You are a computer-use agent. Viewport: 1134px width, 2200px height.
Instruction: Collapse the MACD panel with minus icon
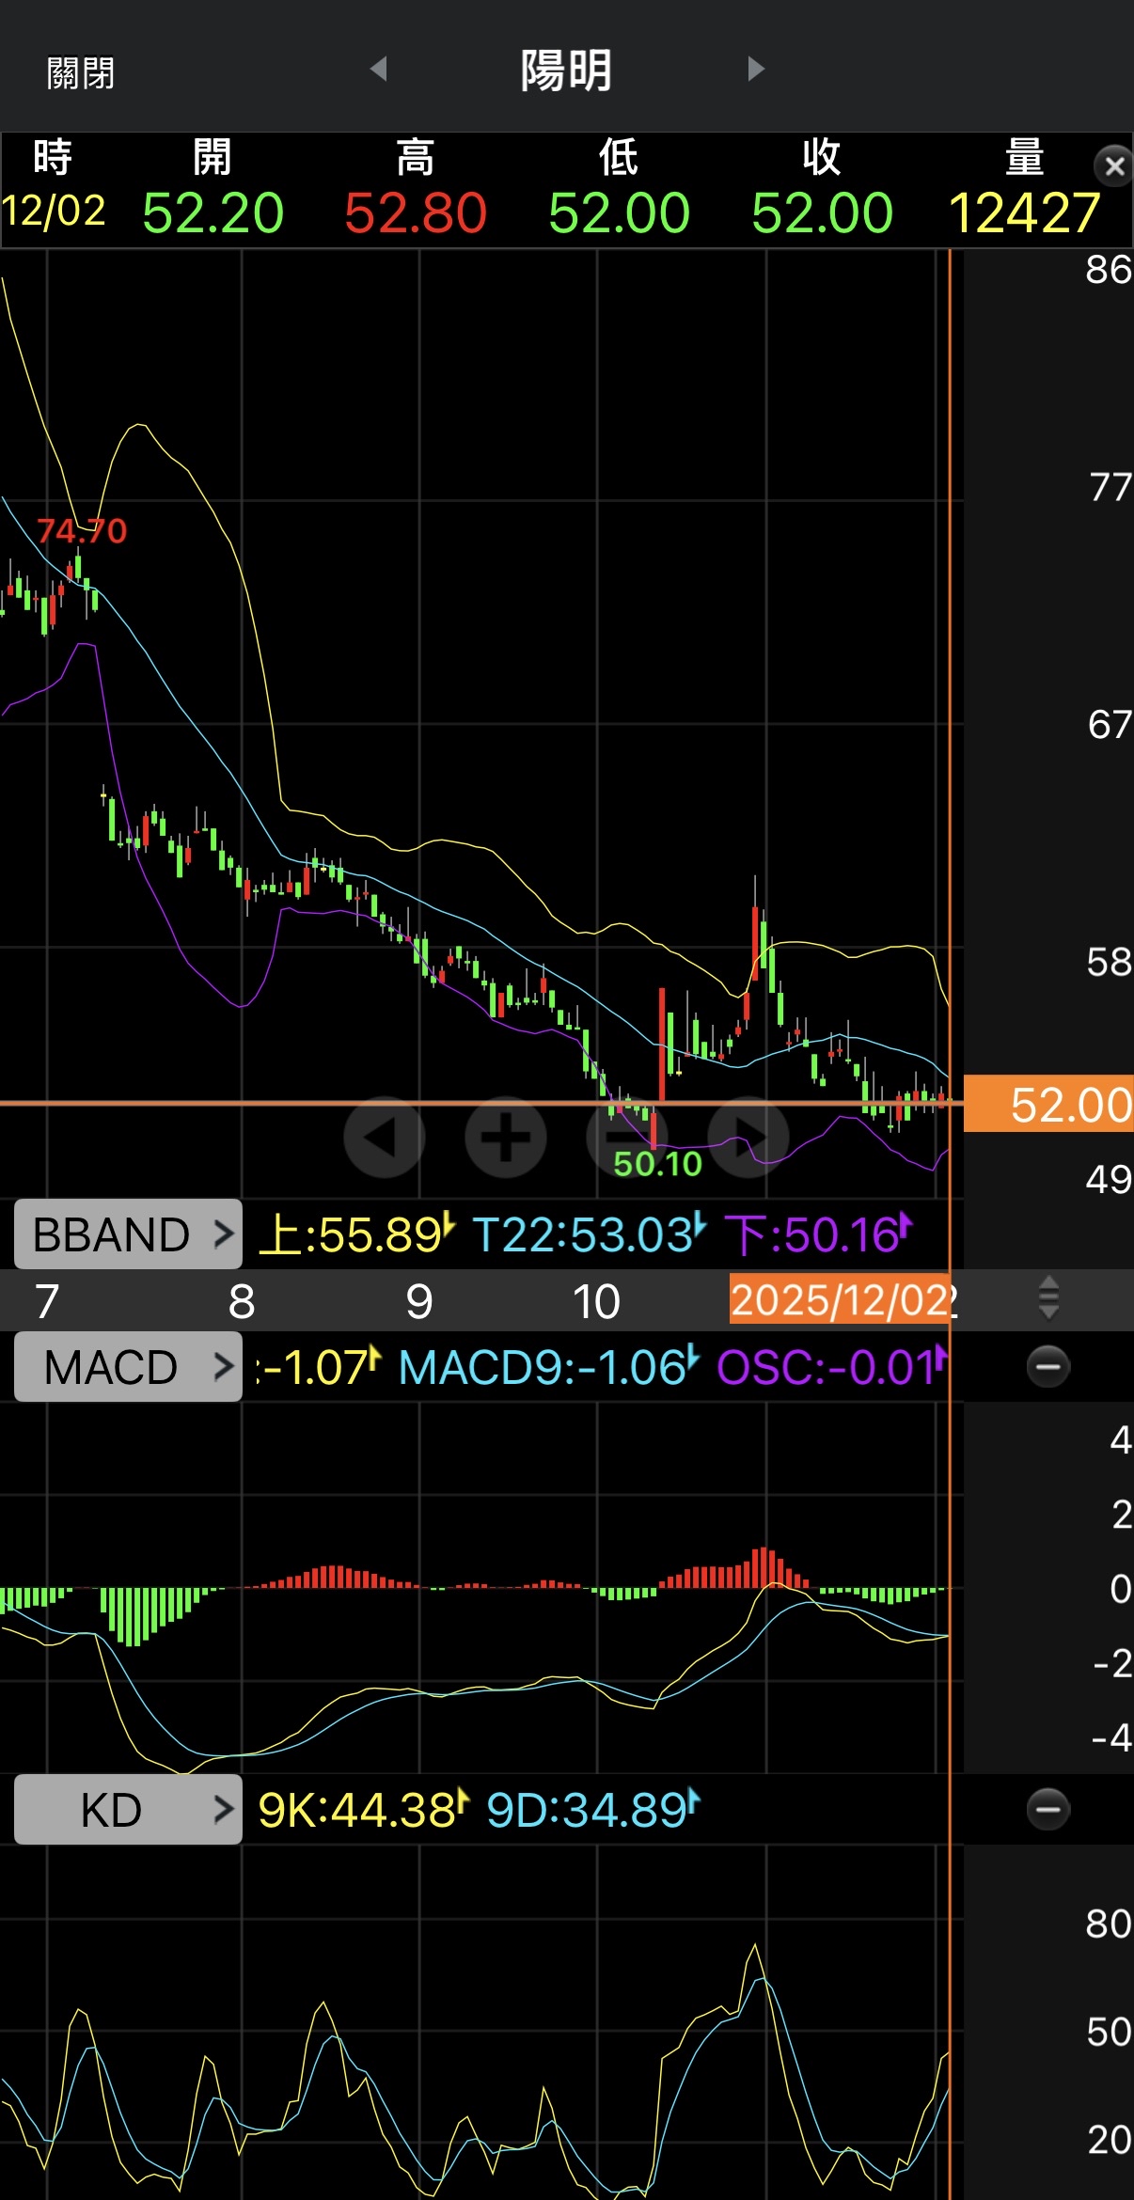click(x=1047, y=1366)
